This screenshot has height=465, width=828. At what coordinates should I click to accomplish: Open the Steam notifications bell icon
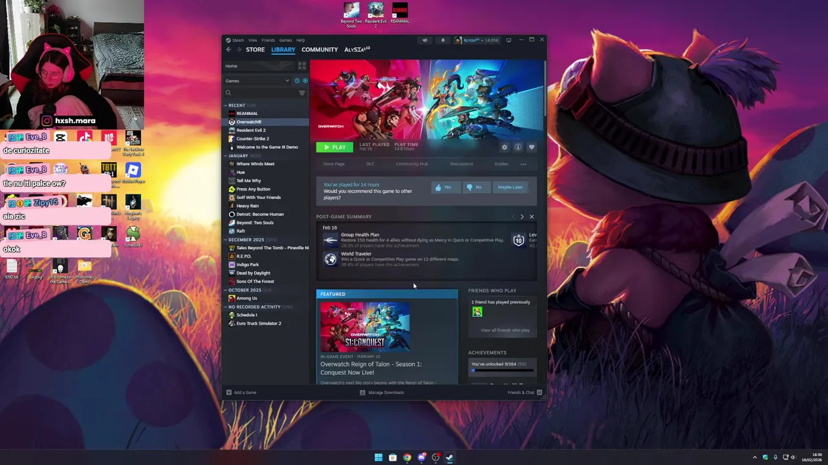(x=443, y=40)
